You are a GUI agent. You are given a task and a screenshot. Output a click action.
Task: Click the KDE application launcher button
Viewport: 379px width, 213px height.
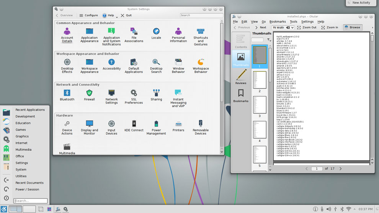(x=4, y=209)
